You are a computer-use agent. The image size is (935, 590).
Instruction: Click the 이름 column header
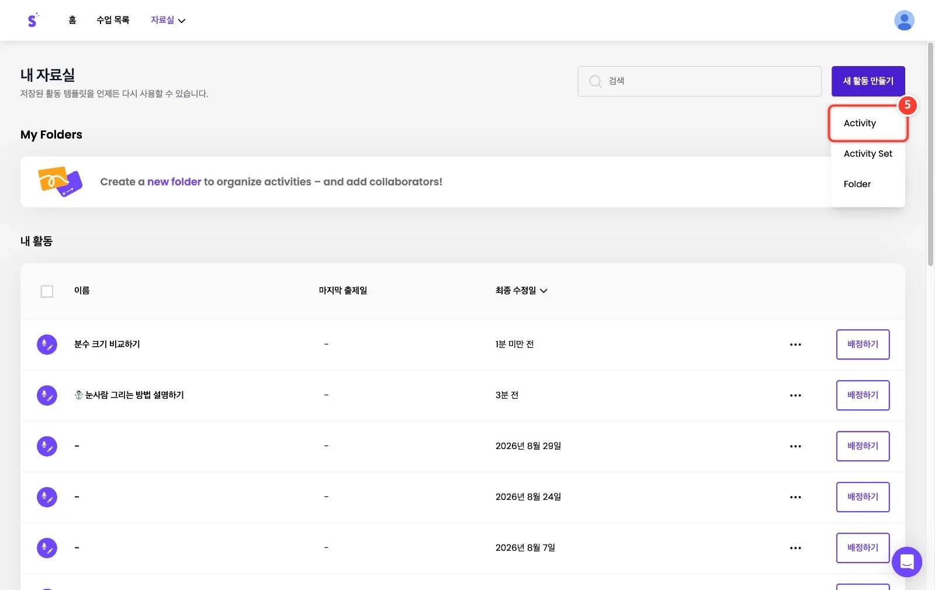[82, 291]
